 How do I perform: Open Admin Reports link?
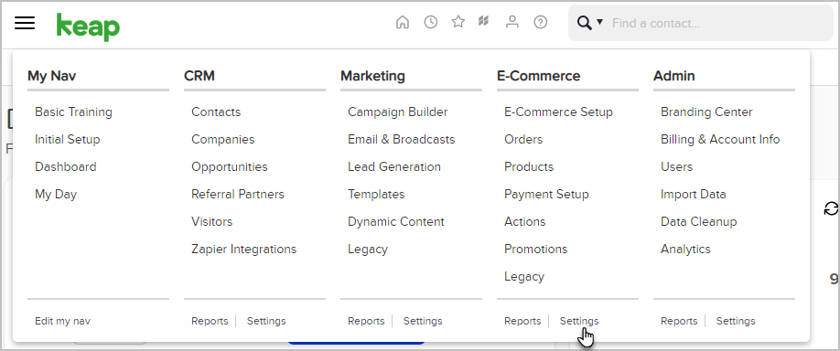pyautogui.click(x=679, y=321)
